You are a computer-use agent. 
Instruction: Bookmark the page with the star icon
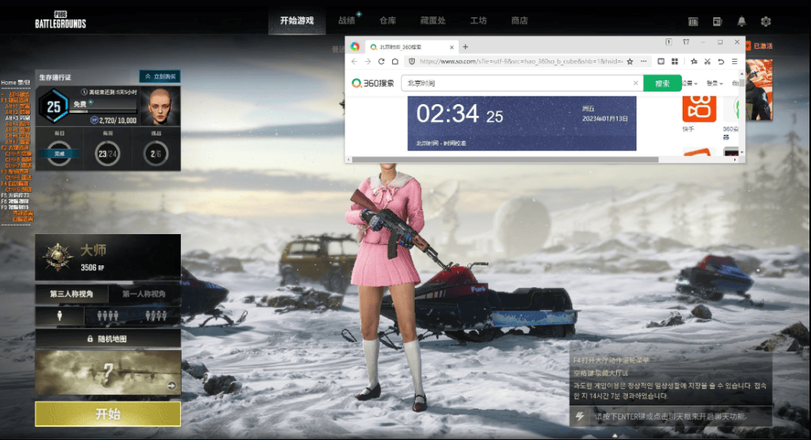click(630, 61)
